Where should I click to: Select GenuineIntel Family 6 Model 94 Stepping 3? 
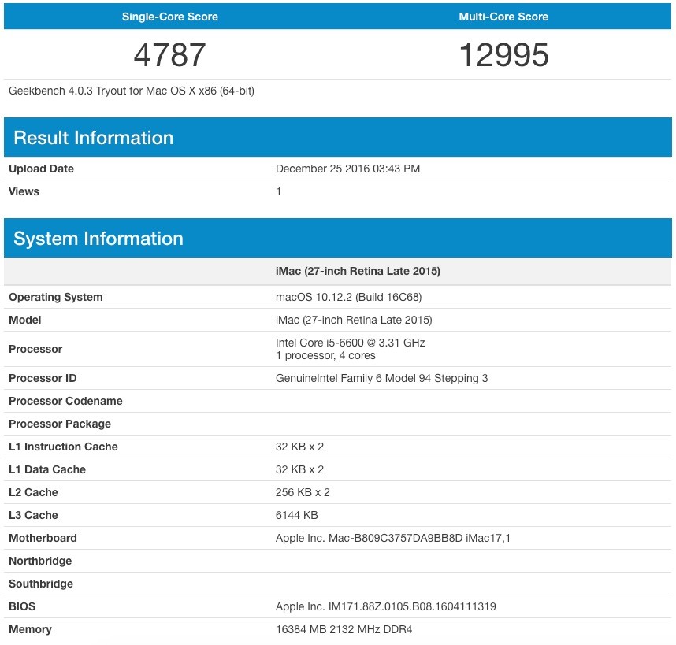(382, 378)
